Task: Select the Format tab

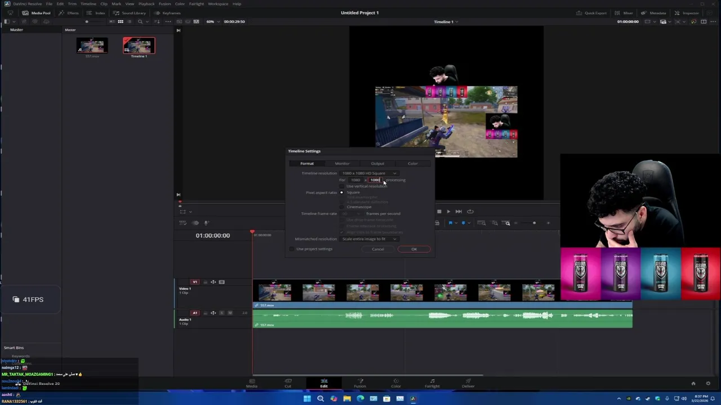Action: pyautogui.click(x=307, y=164)
